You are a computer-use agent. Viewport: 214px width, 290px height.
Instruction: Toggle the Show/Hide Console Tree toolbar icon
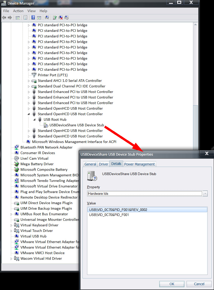(x=18, y=18)
